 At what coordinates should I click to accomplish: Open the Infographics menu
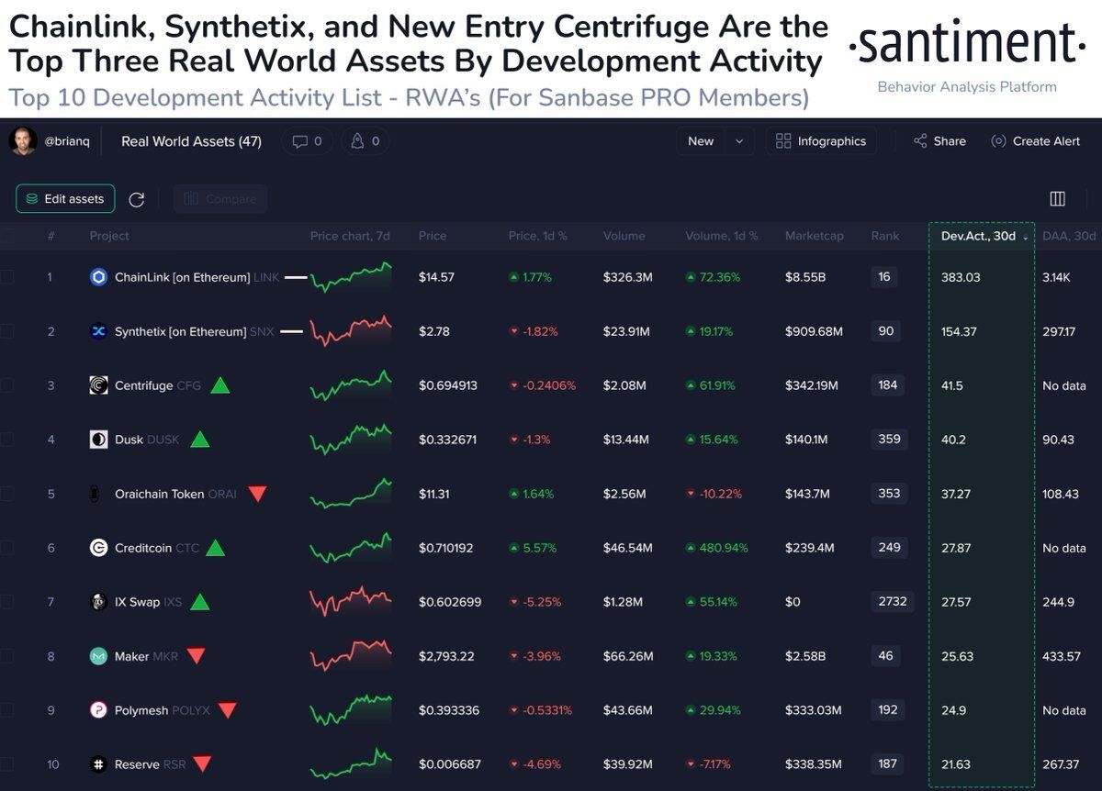[821, 141]
